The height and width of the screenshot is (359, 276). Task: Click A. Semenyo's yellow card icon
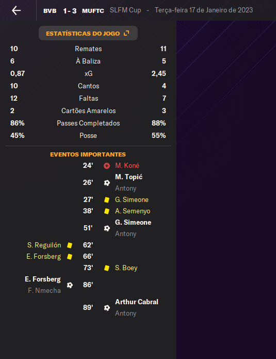(x=107, y=211)
